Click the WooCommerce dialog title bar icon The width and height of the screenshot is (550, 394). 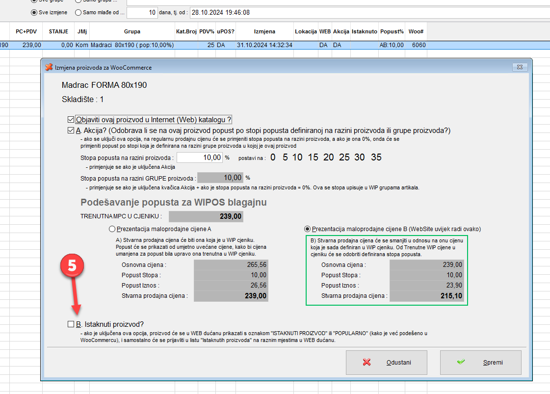click(49, 67)
